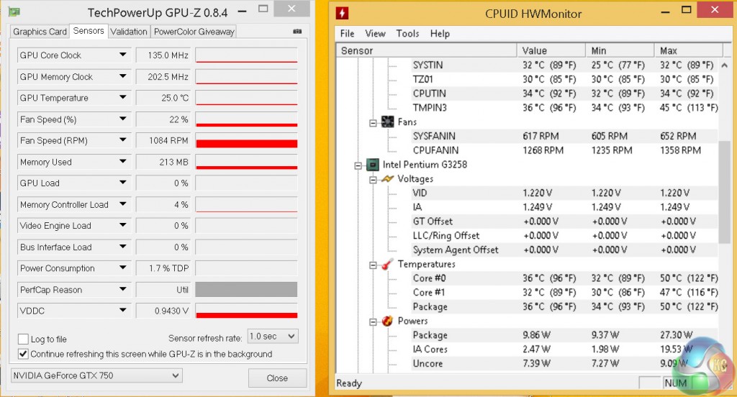
Task: Open the GPU Load dropdown
Action: pyautogui.click(x=122, y=183)
